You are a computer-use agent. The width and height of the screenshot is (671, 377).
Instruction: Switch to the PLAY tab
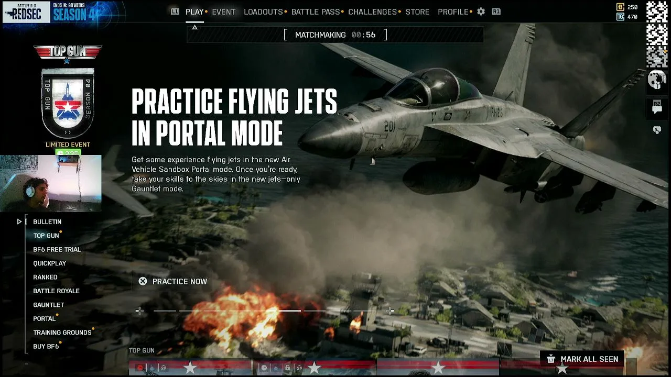click(194, 12)
